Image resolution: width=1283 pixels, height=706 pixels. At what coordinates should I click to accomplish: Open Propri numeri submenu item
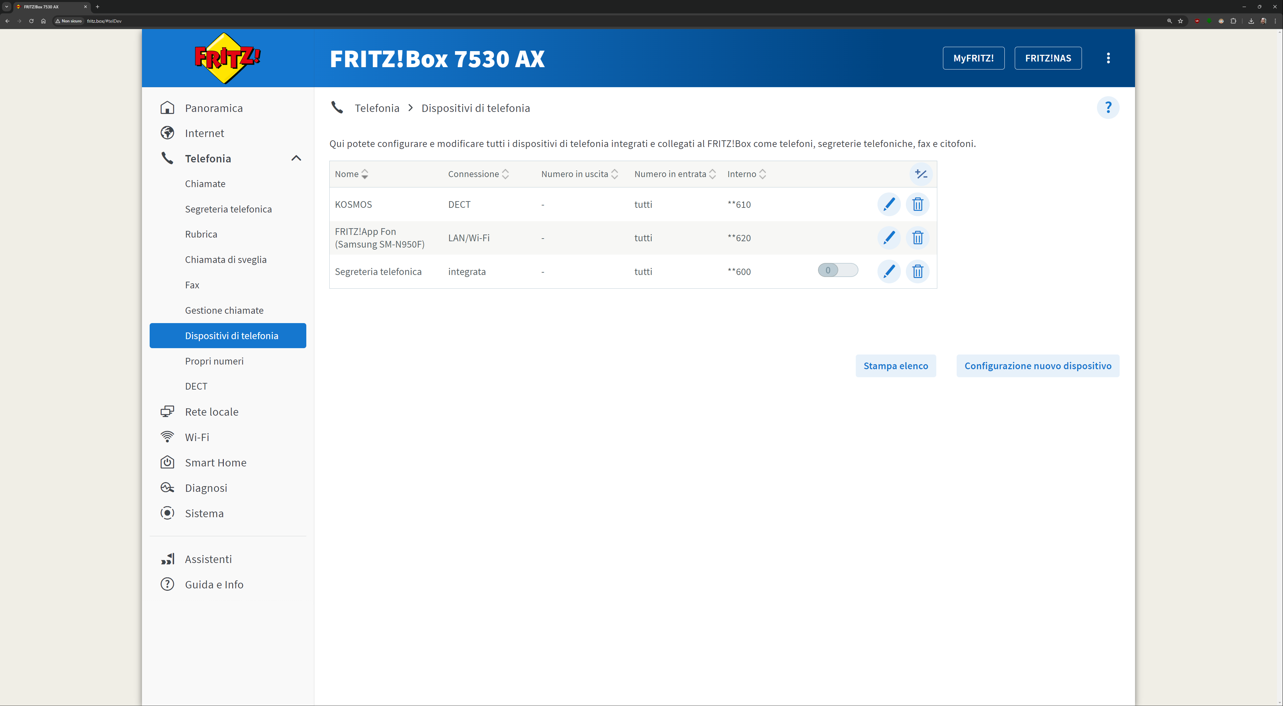click(214, 361)
